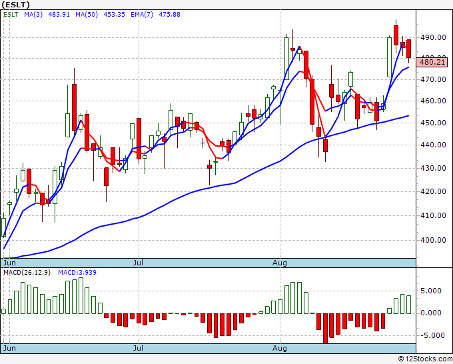Click the MA(3) legend label
The height and width of the screenshot is (364, 453).
click(x=33, y=15)
